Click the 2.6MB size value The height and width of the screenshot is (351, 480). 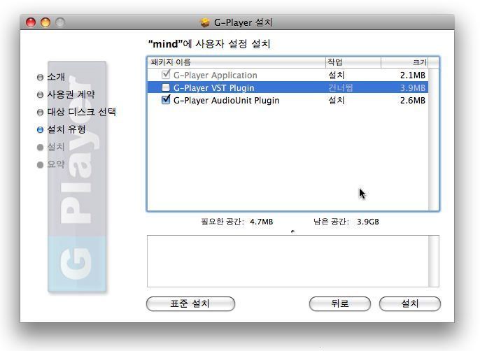413,101
